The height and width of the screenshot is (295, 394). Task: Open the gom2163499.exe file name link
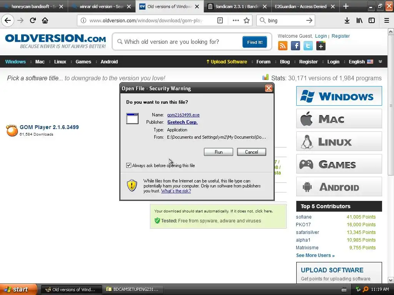coord(183,114)
